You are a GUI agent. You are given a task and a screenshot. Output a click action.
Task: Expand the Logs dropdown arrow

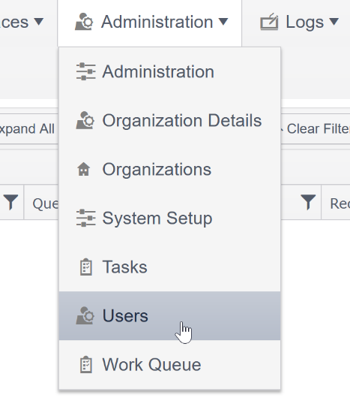(334, 22)
